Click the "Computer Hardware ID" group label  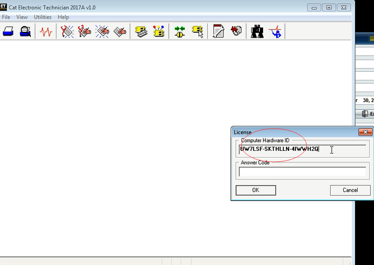265,141
